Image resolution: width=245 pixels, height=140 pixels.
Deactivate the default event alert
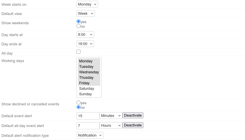click(x=133, y=115)
